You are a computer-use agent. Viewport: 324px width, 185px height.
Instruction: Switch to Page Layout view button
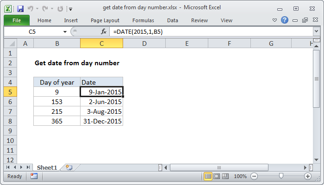point(217,176)
